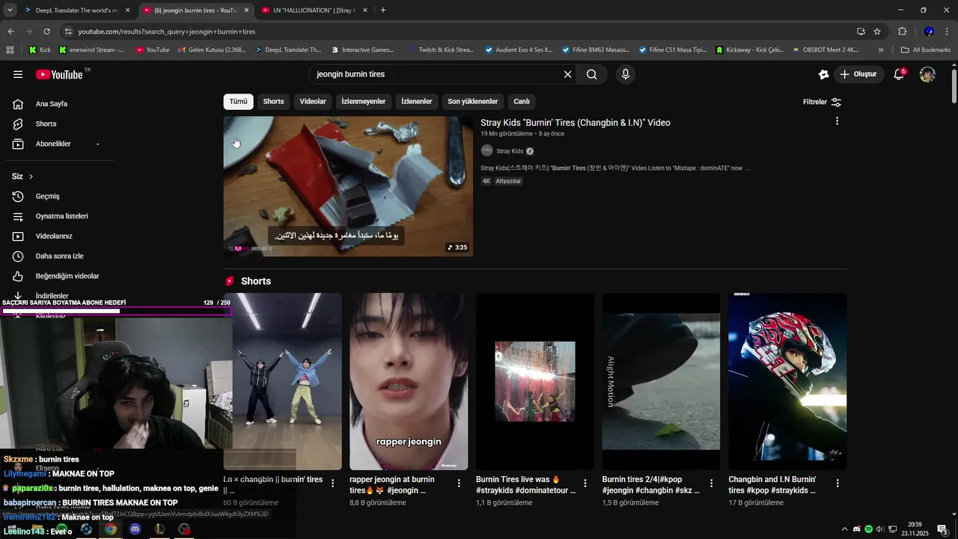Open the Chrome taskbar icon
Screen dimensions: 958x539
[x=111, y=529]
